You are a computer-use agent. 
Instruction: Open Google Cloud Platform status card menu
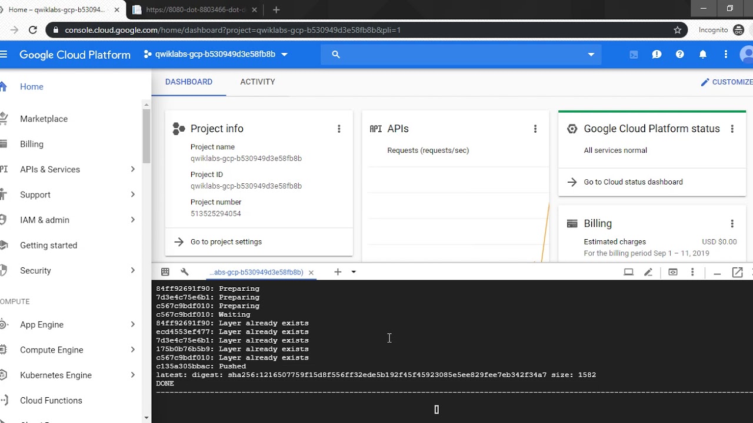coord(732,129)
